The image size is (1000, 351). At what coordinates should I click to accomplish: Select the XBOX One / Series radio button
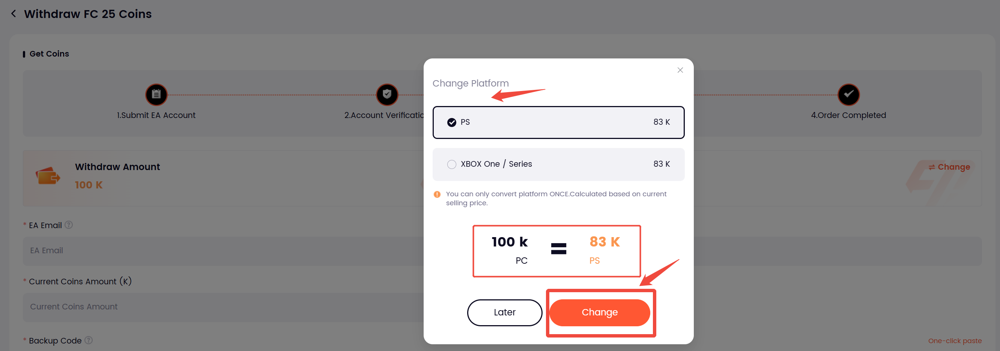pyautogui.click(x=451, y=164)
